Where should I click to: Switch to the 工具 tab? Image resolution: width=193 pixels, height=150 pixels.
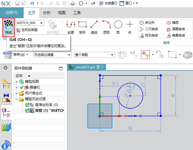[77, 13]
